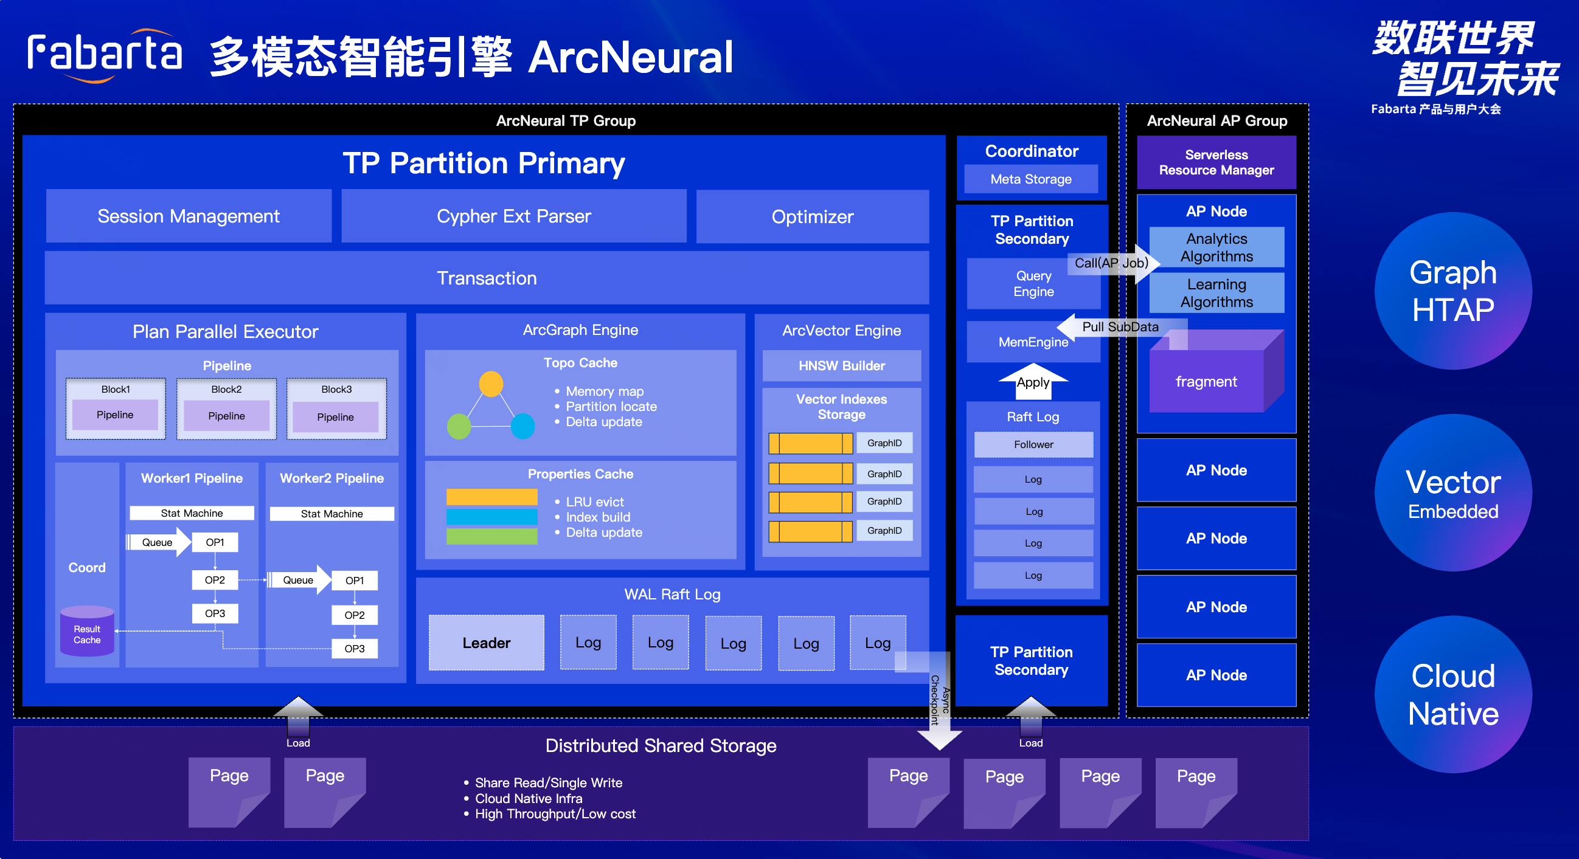The image size is (1579, 859).
Task: Click the Meta Storage box
Action: (x=1031, y=179)
